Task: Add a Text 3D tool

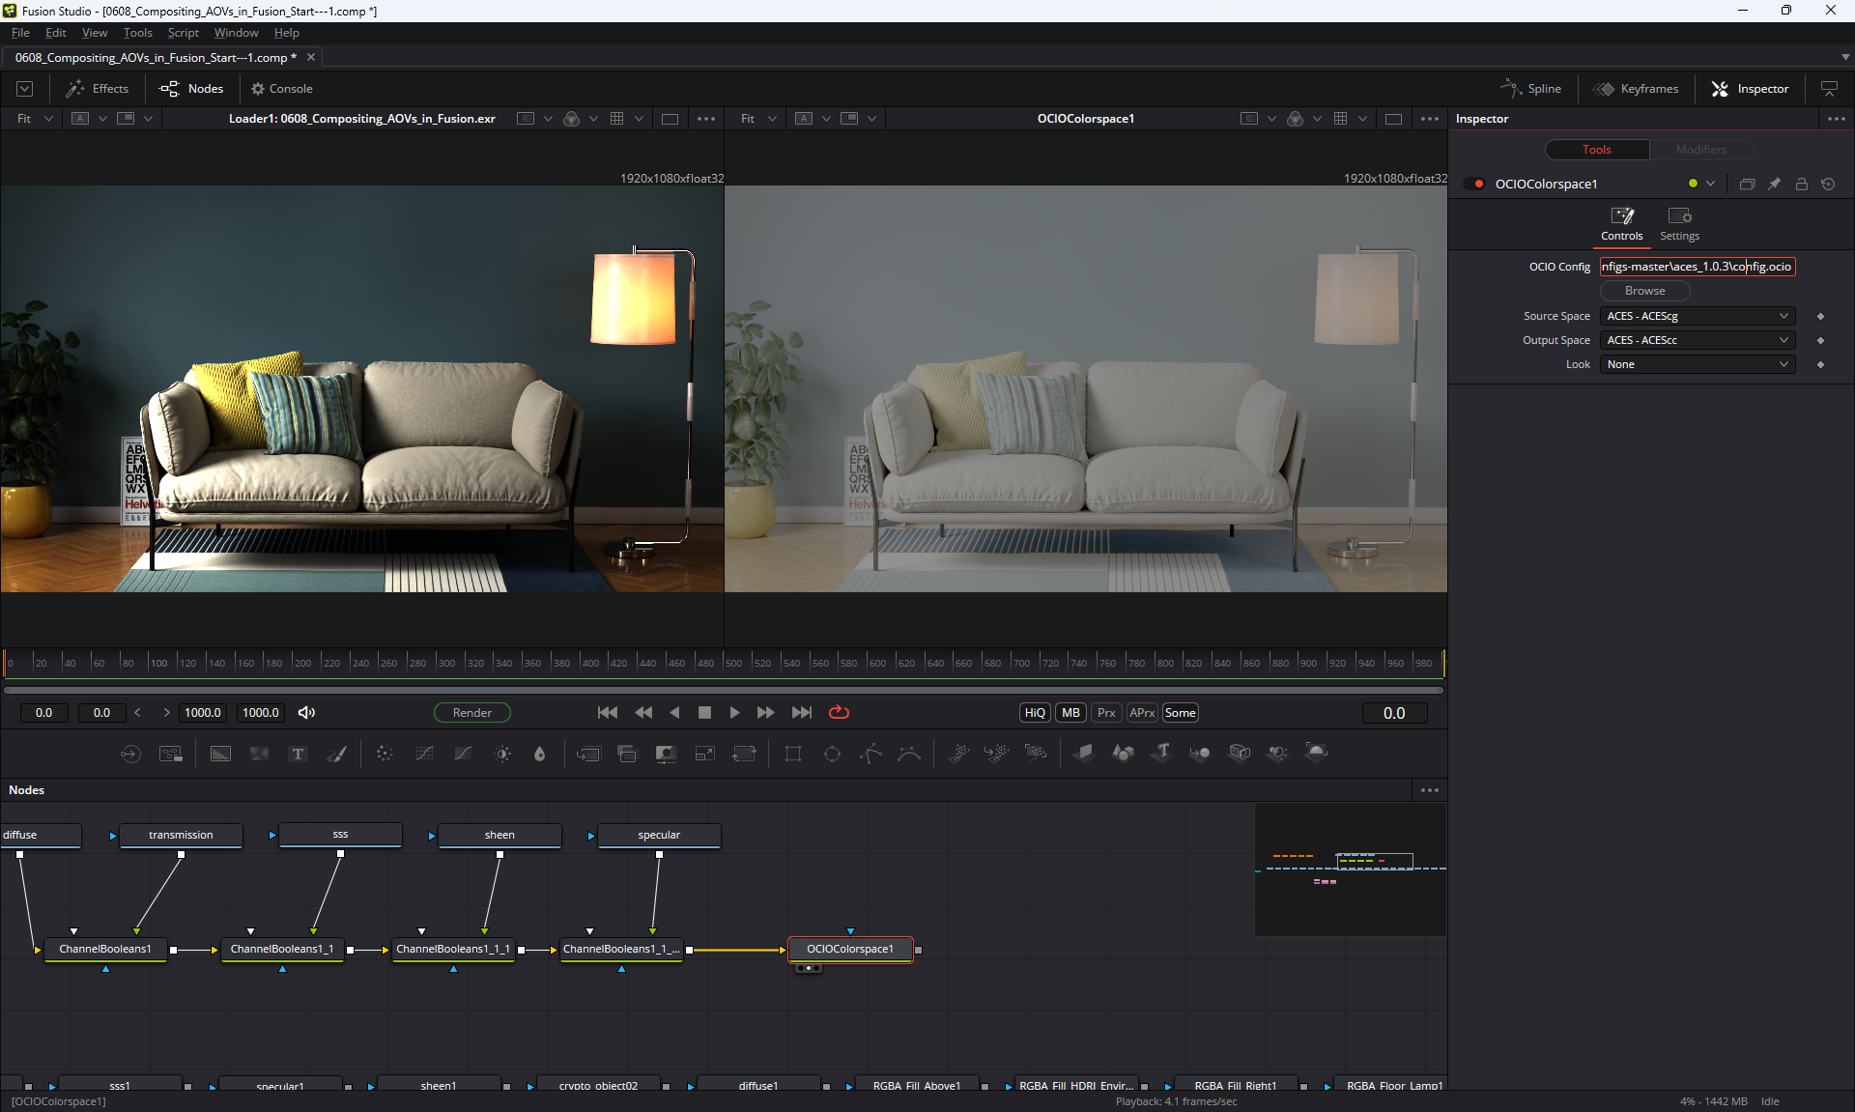Action: click(1161, 754)
